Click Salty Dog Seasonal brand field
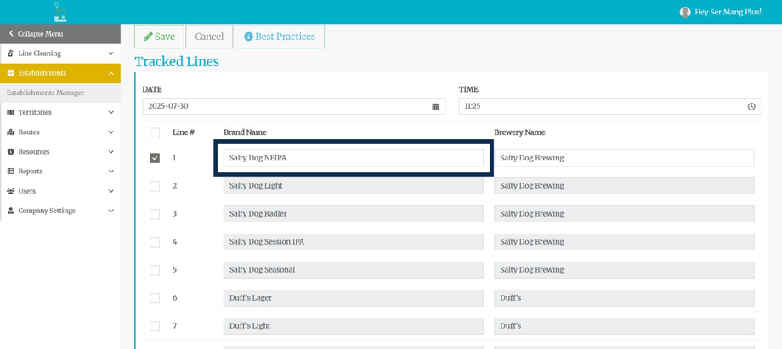The image size is (782, 349). [354, 270]
